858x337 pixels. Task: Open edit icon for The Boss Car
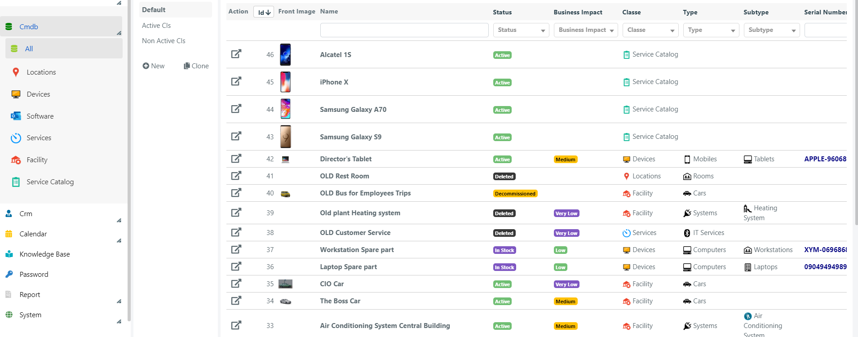pyautogui.click(x=236, y=301)
